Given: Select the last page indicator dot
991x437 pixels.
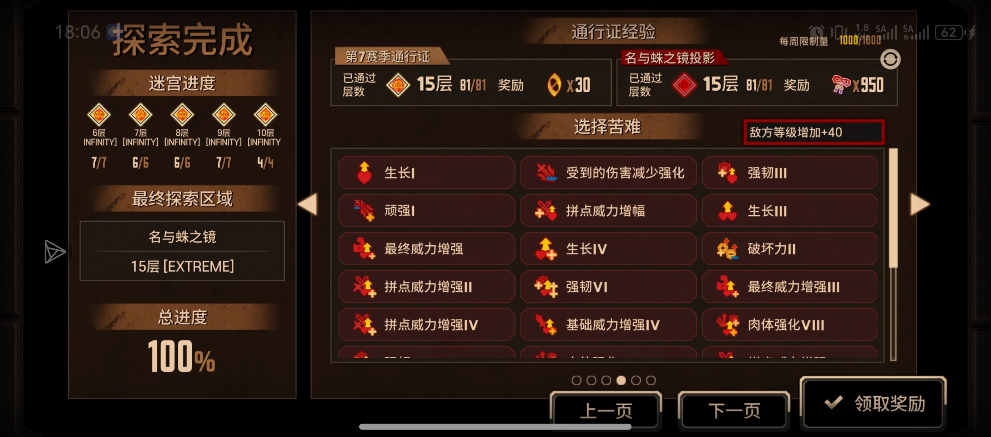Looking at the screenshot, I should 650,380.
